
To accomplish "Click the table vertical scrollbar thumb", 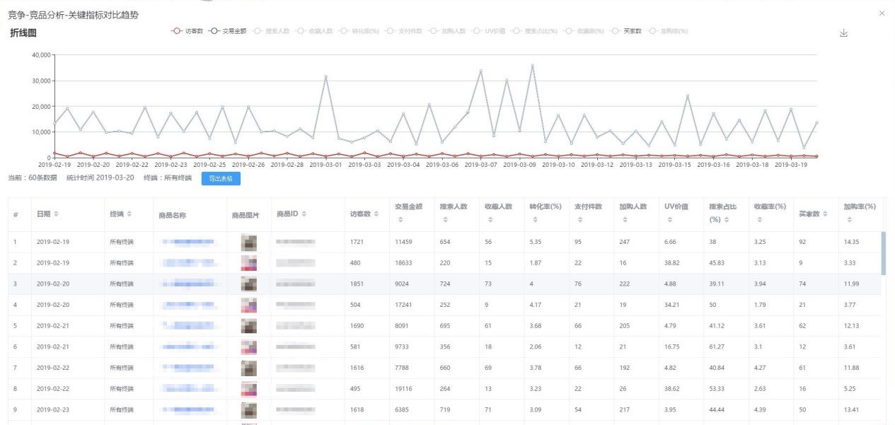I will 883,252.
